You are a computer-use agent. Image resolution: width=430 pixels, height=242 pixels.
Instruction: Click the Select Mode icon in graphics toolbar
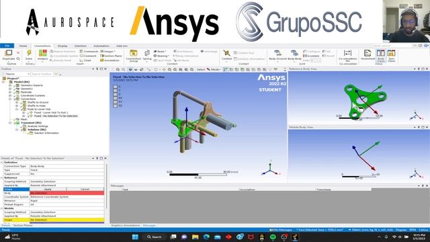click(x=214, y=70)
